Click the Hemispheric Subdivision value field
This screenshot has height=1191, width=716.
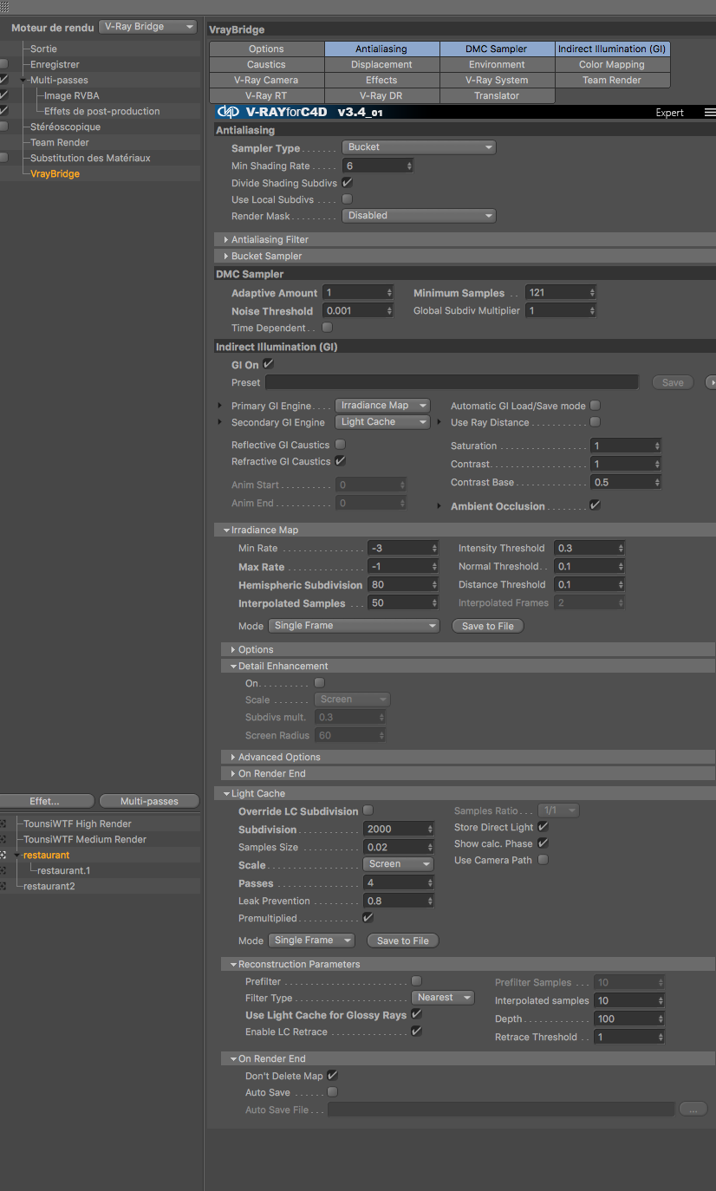coord(399,584)
